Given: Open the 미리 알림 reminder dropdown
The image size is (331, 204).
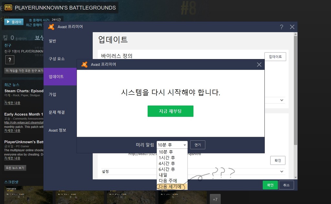Looking at the screenshot, I should coord(172,145).
